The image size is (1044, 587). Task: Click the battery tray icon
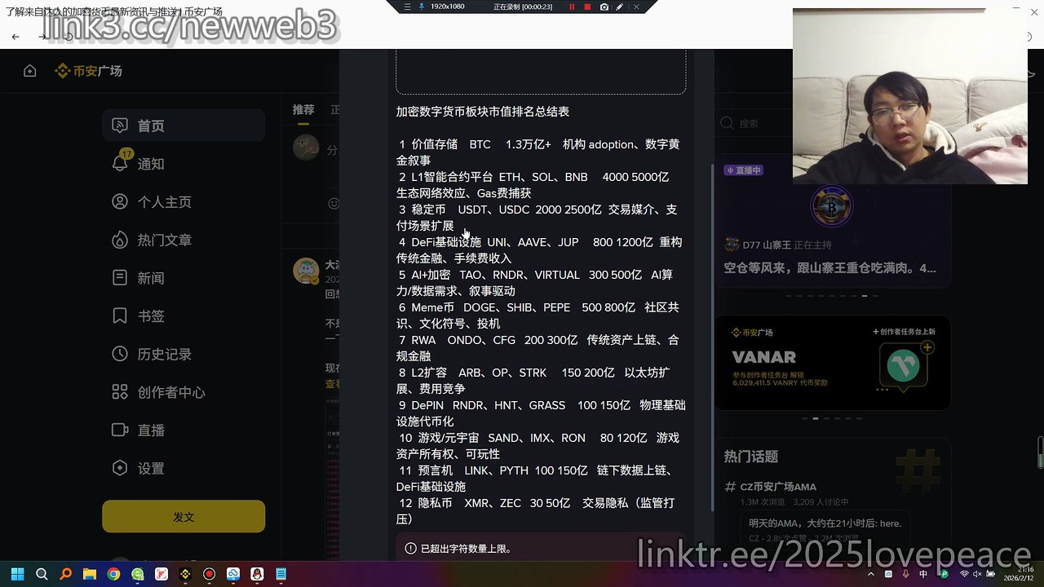pos(990,574)
